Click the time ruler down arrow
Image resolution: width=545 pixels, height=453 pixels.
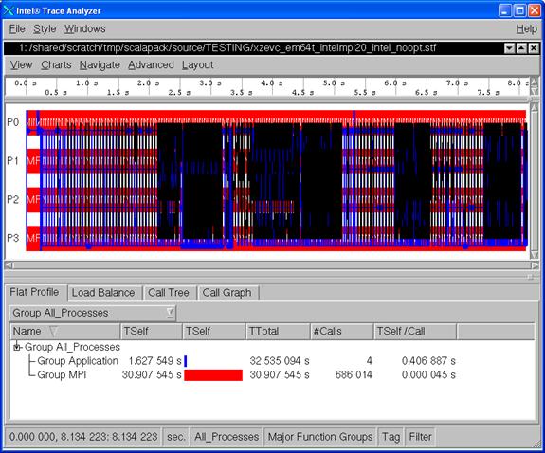tap(535, 91)
